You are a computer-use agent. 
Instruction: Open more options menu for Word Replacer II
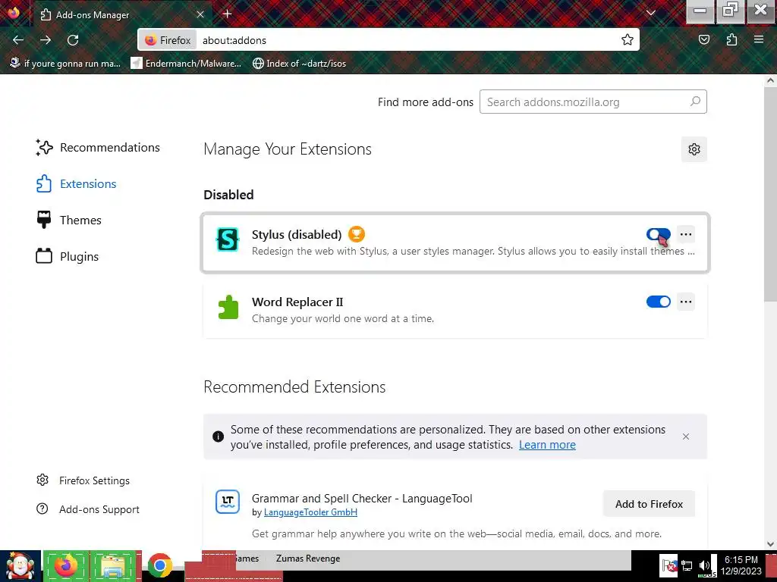point(686,302)
